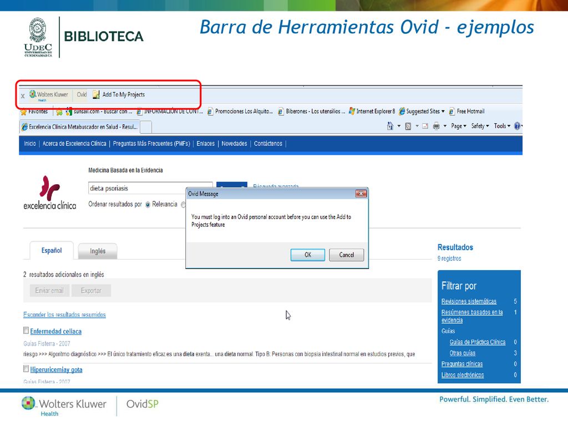Filter by Revisiones sistemáticas

coord(469,301)
